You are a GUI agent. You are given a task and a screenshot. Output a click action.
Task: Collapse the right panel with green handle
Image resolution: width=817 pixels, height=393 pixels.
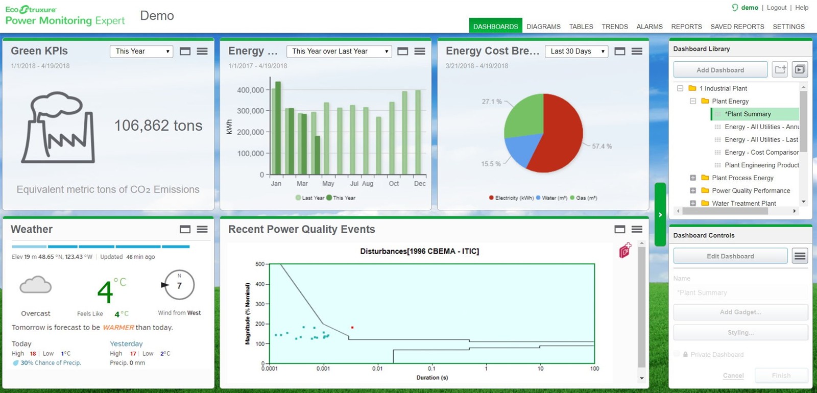660,215
